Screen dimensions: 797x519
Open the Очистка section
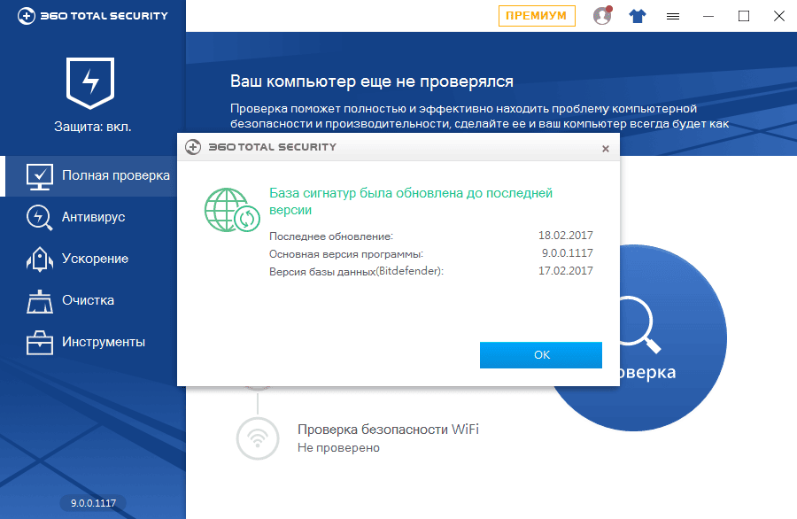click(x=91, y=301)
